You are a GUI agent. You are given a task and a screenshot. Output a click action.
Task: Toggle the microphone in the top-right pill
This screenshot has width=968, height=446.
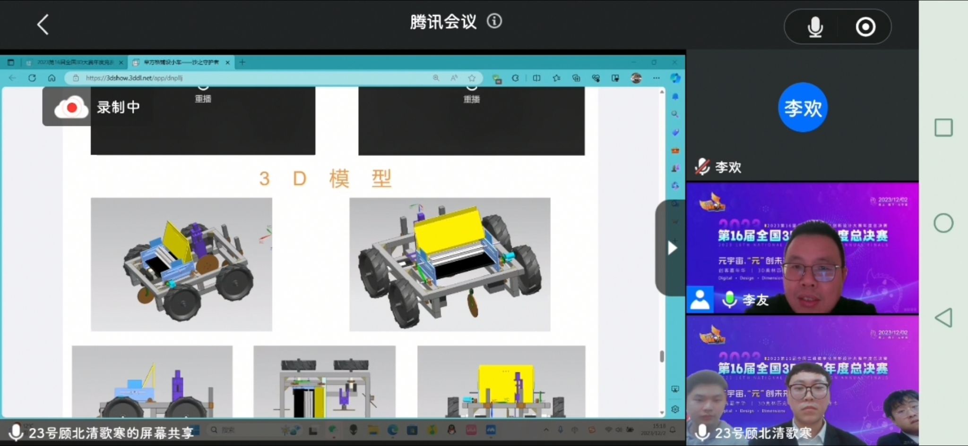815,27
